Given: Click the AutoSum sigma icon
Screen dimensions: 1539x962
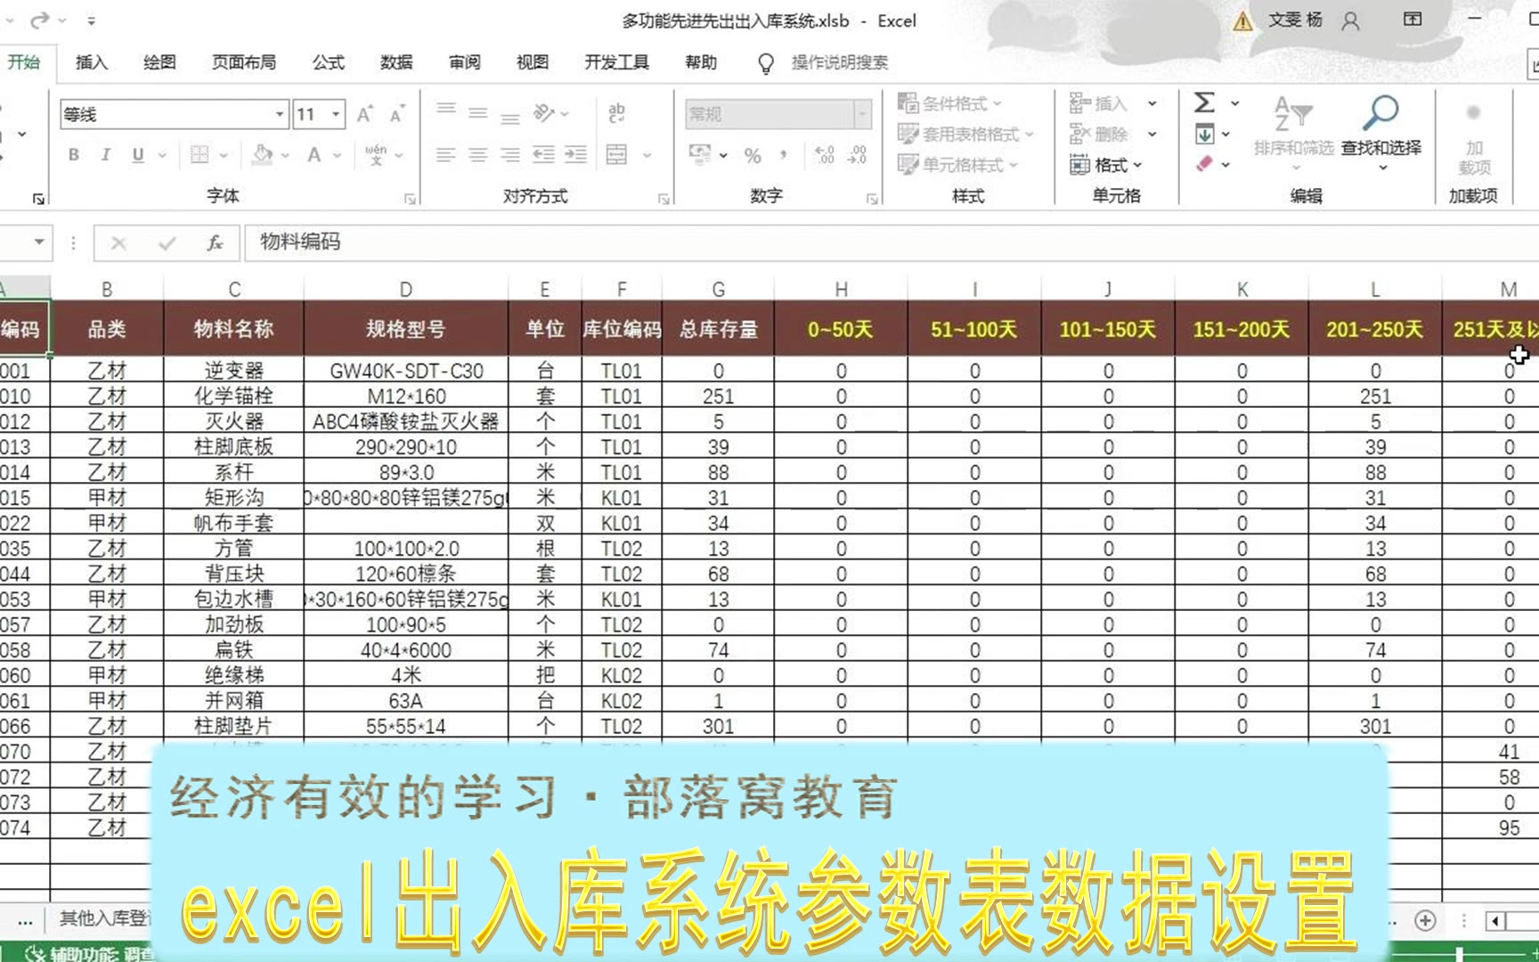Looking at the screenshot, I should (1204, 102).
